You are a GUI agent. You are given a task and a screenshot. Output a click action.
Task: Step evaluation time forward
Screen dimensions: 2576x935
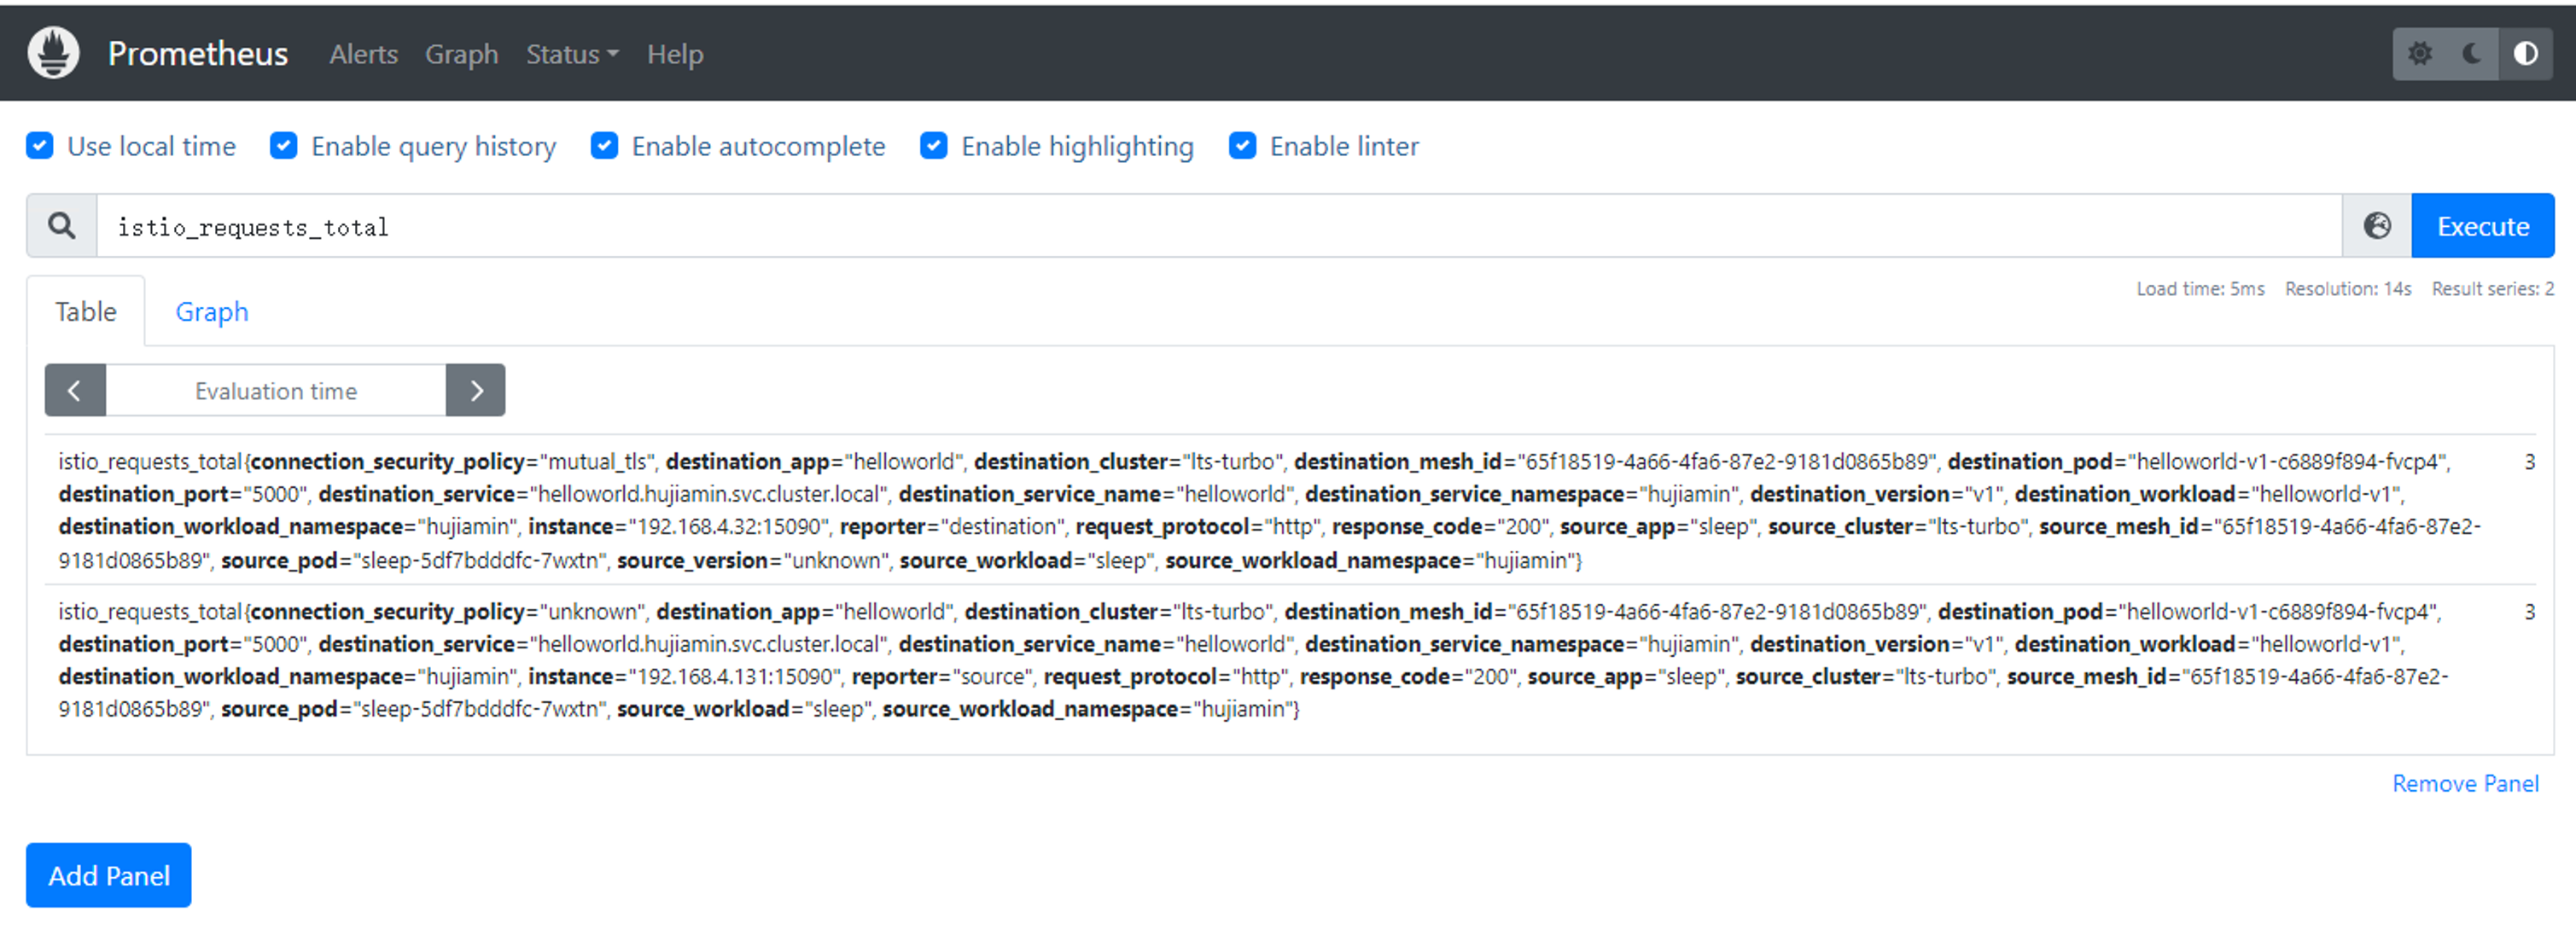(x=476, y=390)
